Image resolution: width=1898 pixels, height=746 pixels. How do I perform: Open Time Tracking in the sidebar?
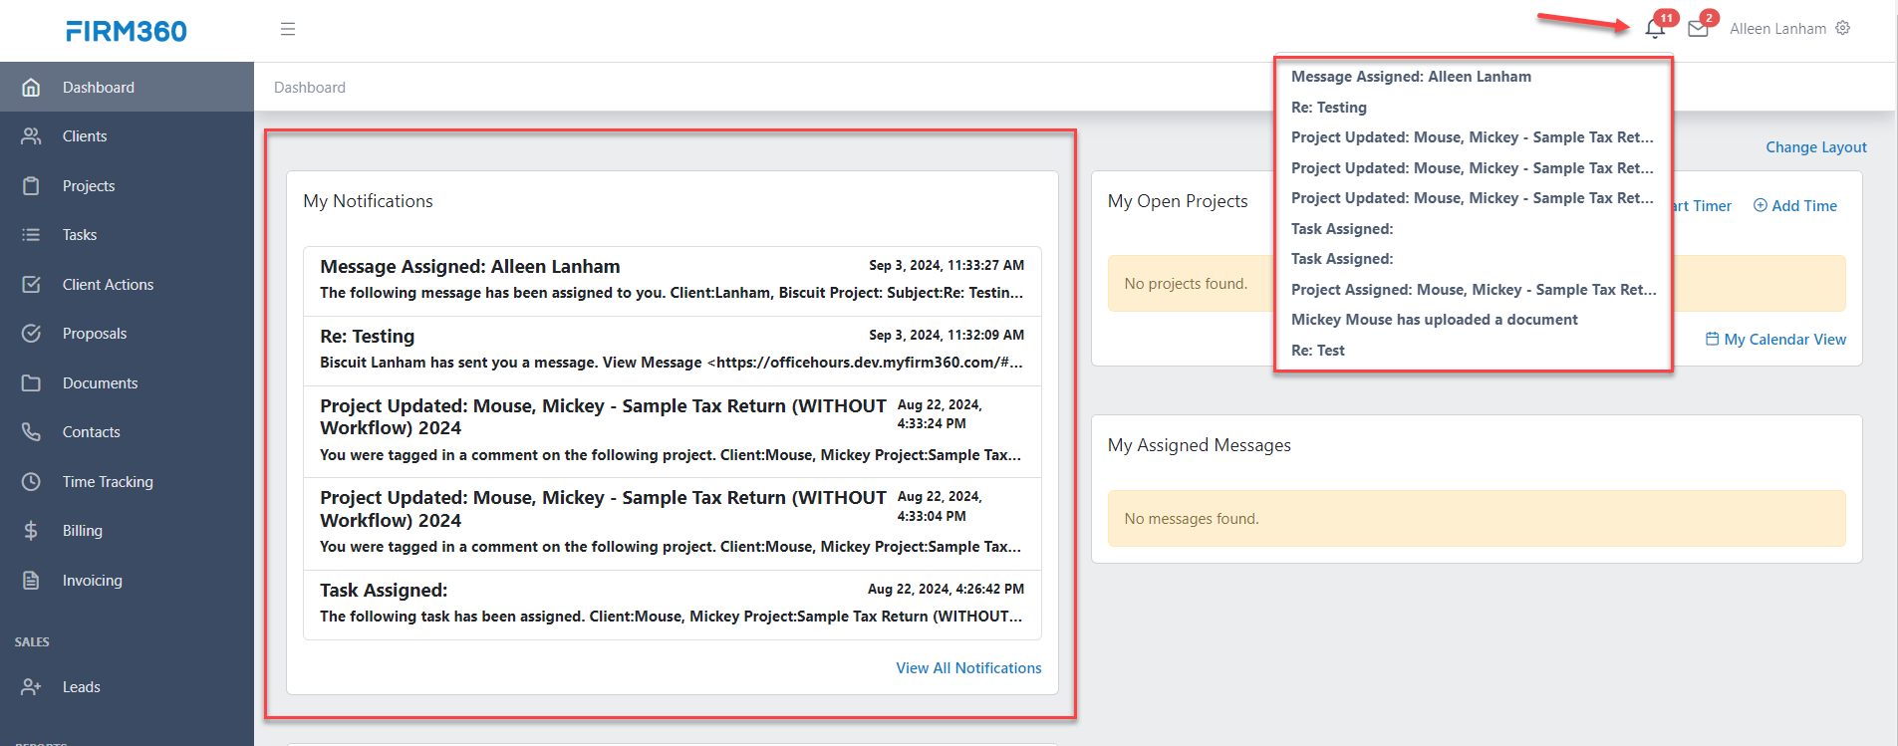point(127,481)
